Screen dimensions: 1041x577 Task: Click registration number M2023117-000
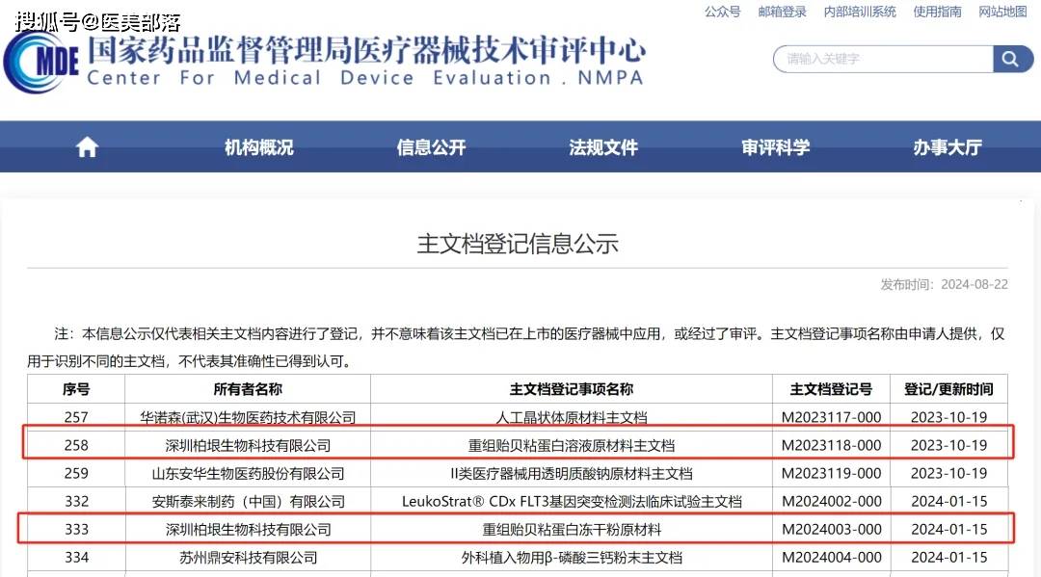click(831, 417)
